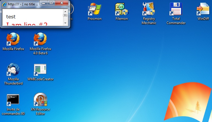Close the no title browser window
The height and width of the screenshot is (122, 212).
61,3
